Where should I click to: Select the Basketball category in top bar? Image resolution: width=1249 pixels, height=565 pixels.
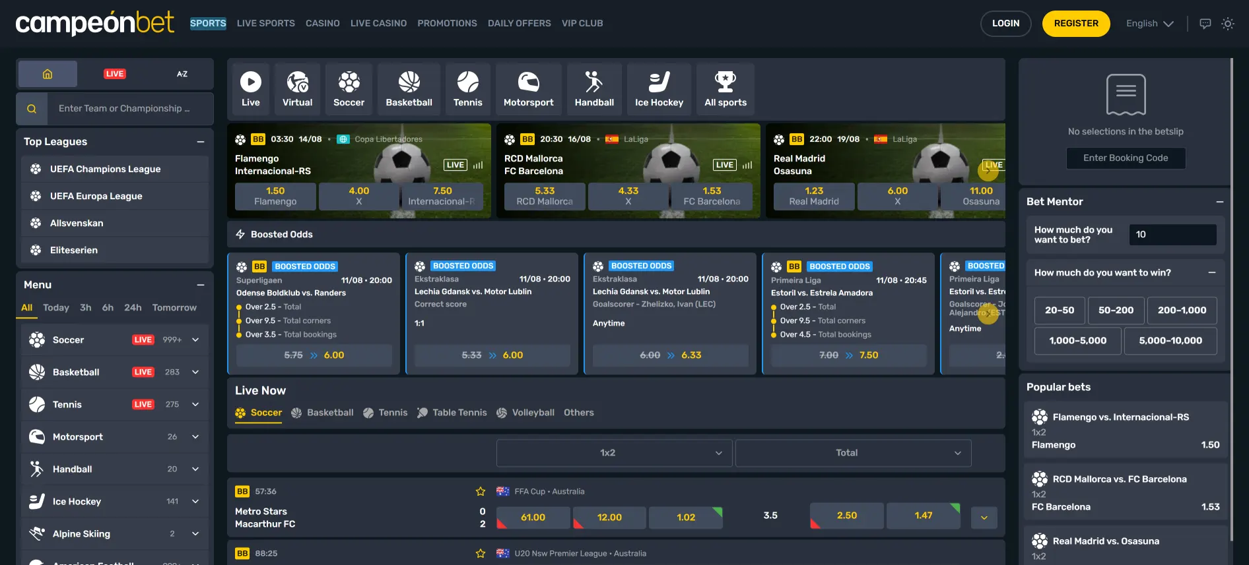pos(409,89)
